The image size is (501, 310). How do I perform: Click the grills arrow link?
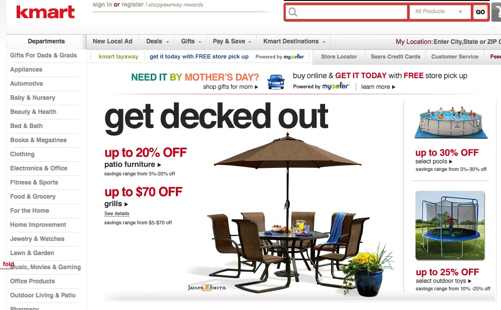116,204
